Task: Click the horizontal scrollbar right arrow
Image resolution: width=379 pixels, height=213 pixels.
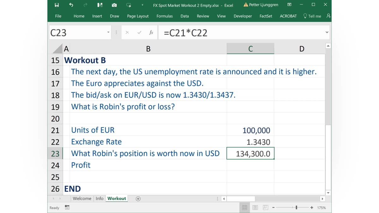Action: 322,199
